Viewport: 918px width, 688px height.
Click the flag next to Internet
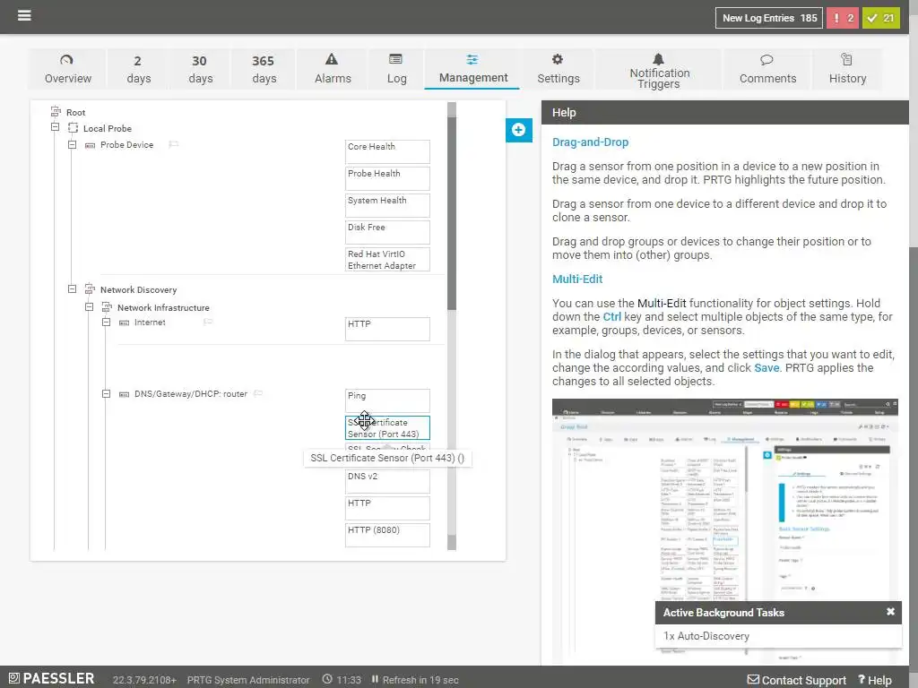point(208,322)
